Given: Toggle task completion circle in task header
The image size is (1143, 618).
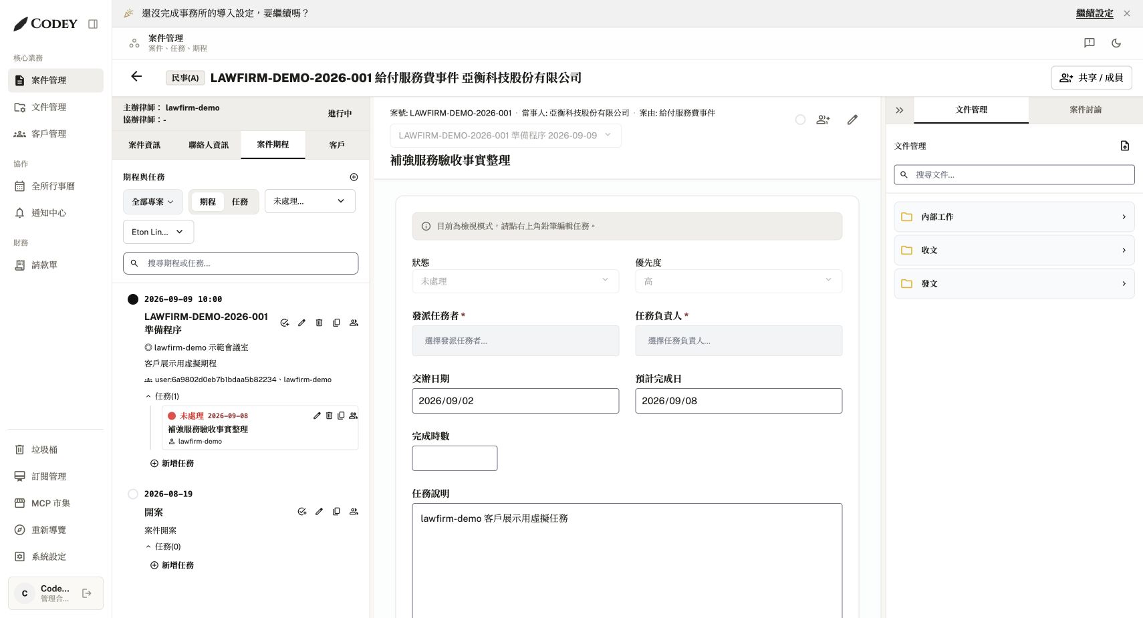Looking at the screenshot, I should (x=800, y=120).
